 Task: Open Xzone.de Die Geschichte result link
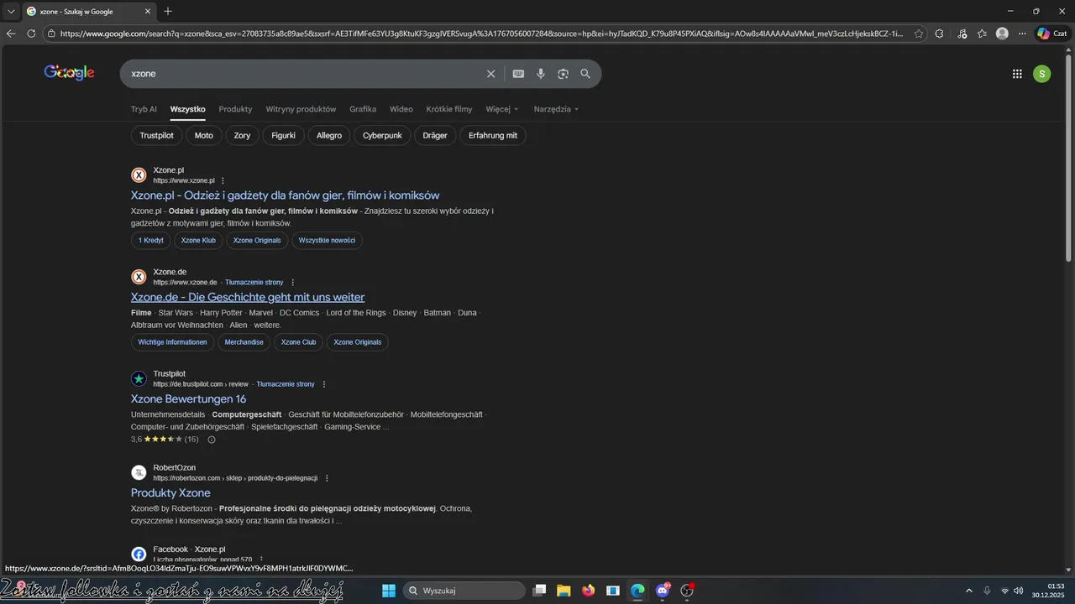248,297
